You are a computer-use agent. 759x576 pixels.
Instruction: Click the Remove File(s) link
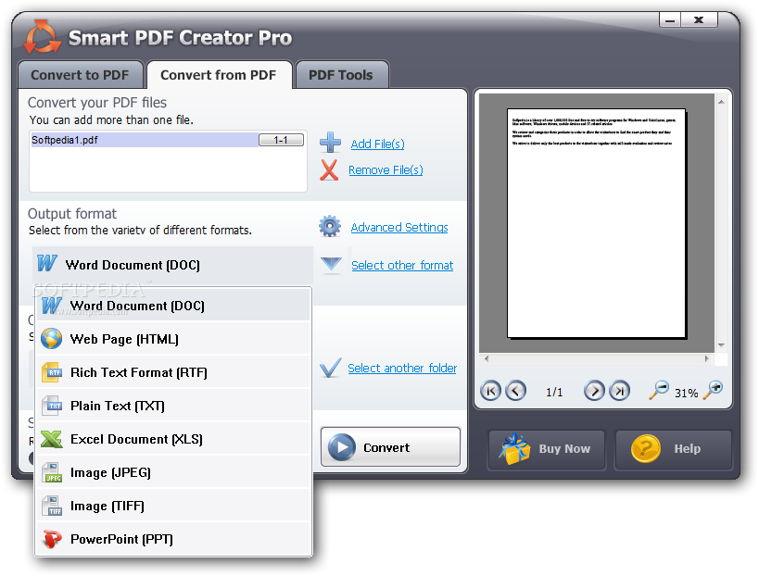386,169
